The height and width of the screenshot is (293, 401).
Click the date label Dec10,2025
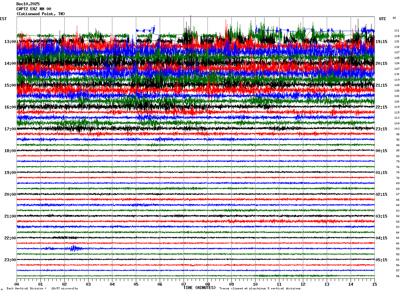coord(28,4)
